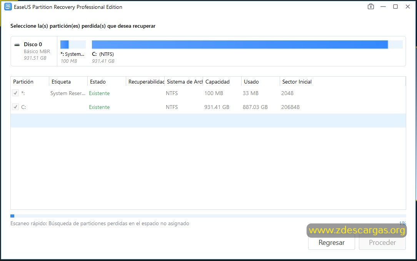Click the Regresar button
The image size is (417, 261).
pyautogui.click(x=331, y=243)
